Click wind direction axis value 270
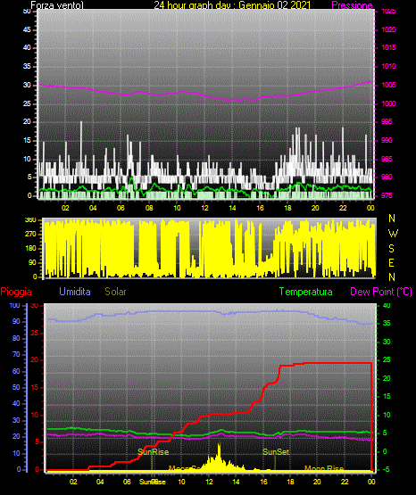This screenshot has height=495, width=416. [x=30, y=235]
